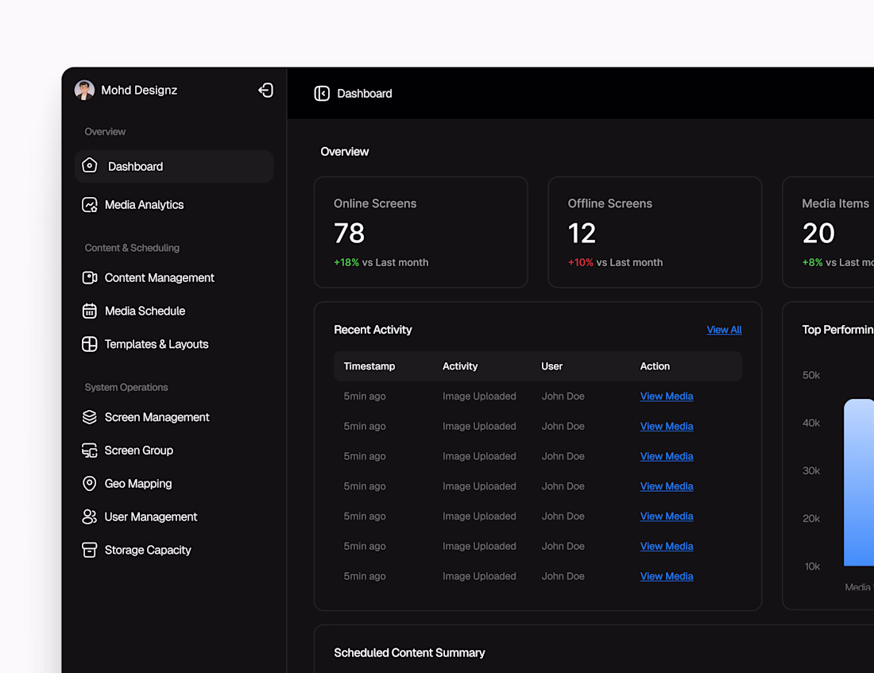Select the Offline Screens stat card
This screenshot has height=673, width=874.
pyautogui.click(x=654, y=232)
